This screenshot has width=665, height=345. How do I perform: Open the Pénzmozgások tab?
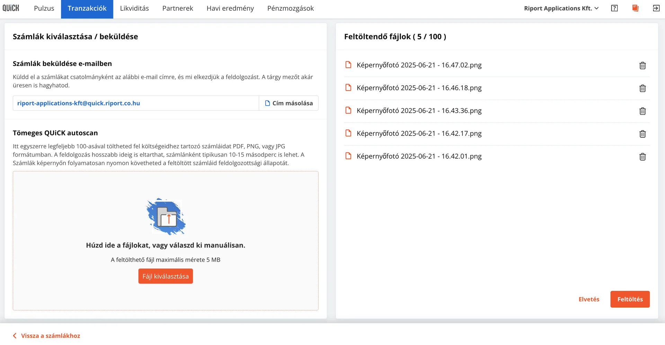(290, 8)
